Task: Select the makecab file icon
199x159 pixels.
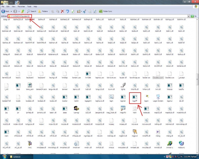Action: pos(146,109)
